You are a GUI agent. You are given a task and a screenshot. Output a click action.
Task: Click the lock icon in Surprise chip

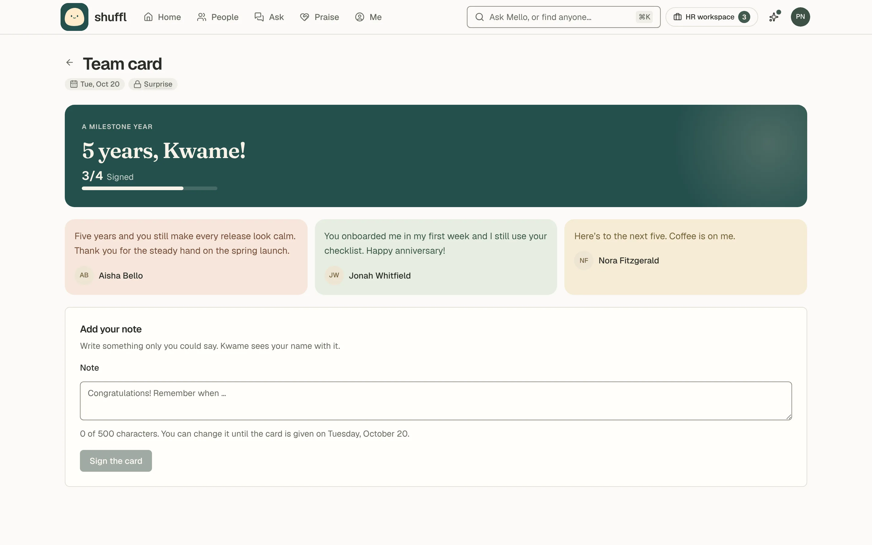click(137, 84)
